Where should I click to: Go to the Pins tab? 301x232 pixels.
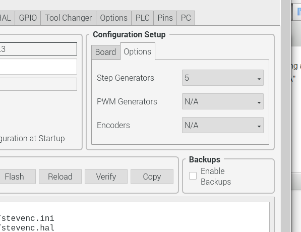(165, 18)
